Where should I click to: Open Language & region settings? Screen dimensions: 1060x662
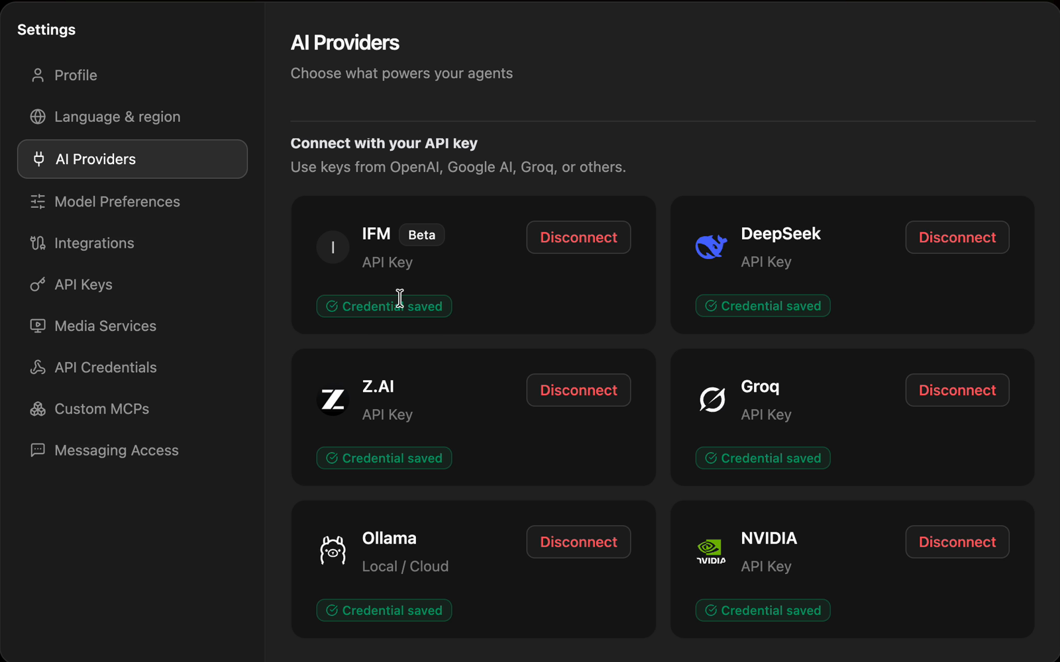point(132,117)
